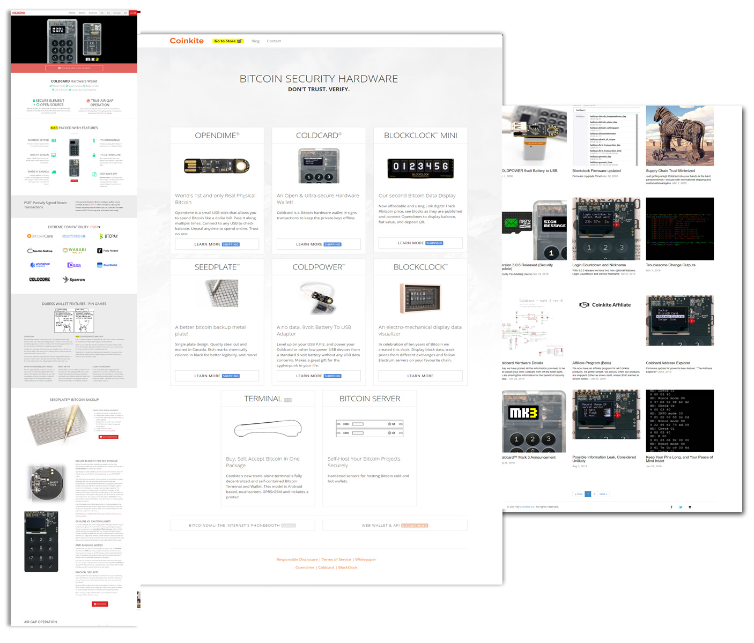The width and height of the screenshot is (754, 643).
Task: Click the Next pagination button on the blog
Action: click(603, 494)
